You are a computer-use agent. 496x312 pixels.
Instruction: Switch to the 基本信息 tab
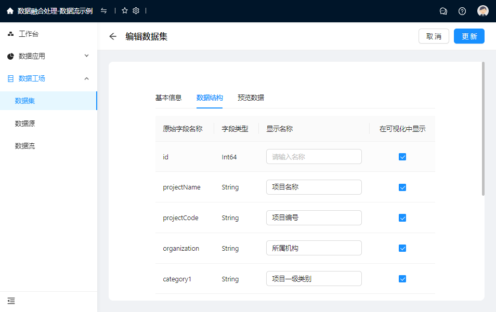pos(168,98)
